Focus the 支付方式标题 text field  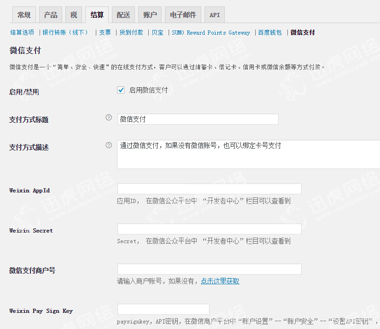tap(198, 119)
